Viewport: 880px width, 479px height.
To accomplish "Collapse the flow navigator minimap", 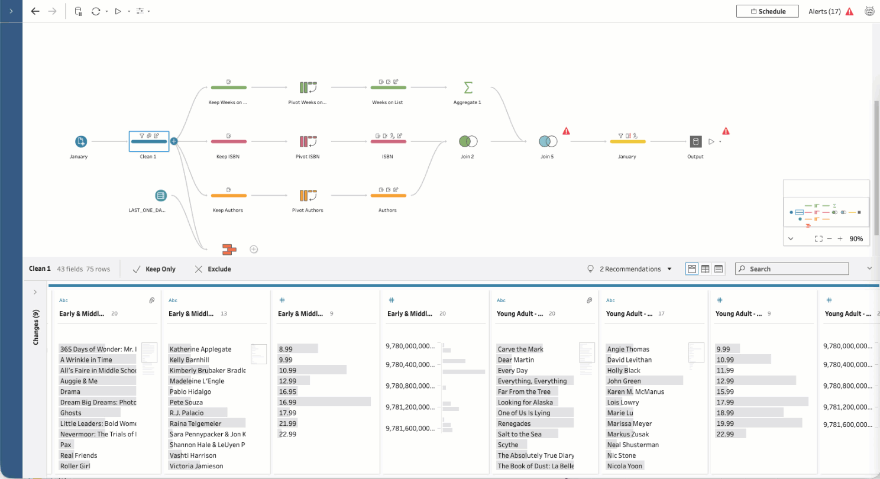I will (791, 239).
